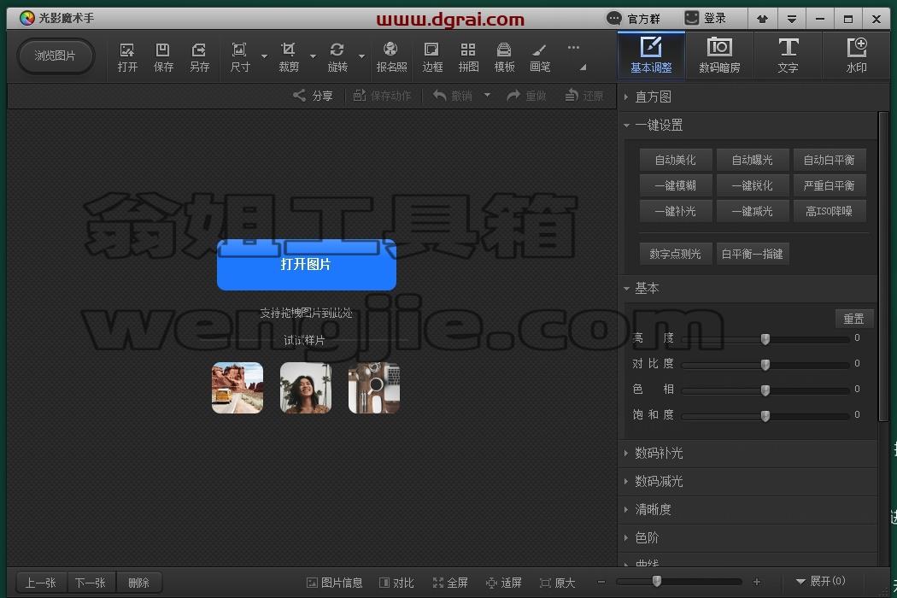Toggle the 对比 compare view
Screen dimensions: 897x598
click(396, 583)
